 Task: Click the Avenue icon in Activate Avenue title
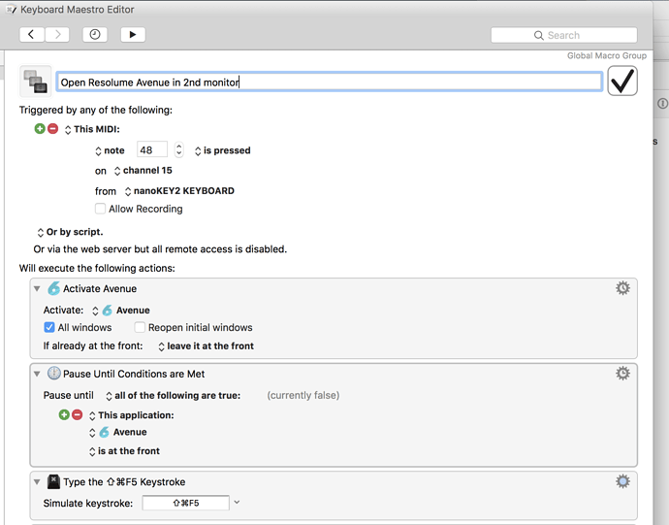tap(53, 289)
